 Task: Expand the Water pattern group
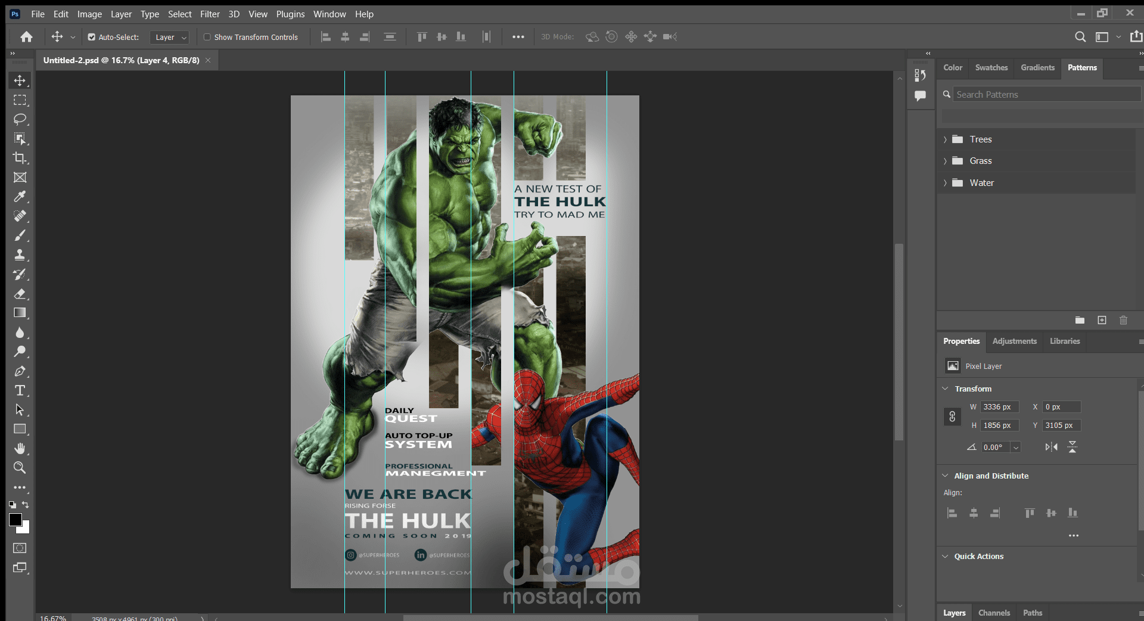945,183
